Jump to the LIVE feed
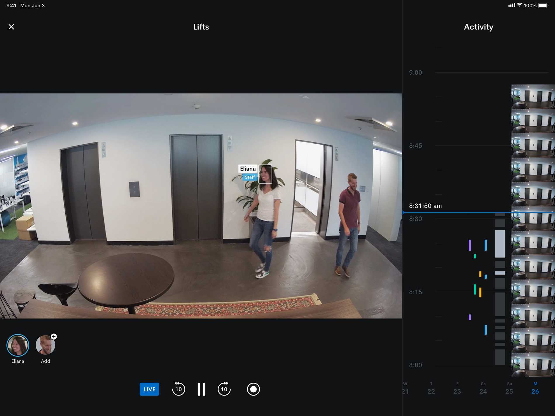 point(149,389)
